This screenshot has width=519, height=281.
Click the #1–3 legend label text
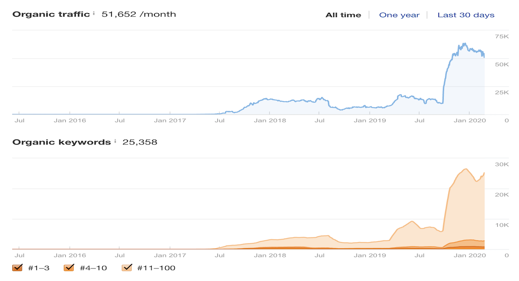click(39, 268)
